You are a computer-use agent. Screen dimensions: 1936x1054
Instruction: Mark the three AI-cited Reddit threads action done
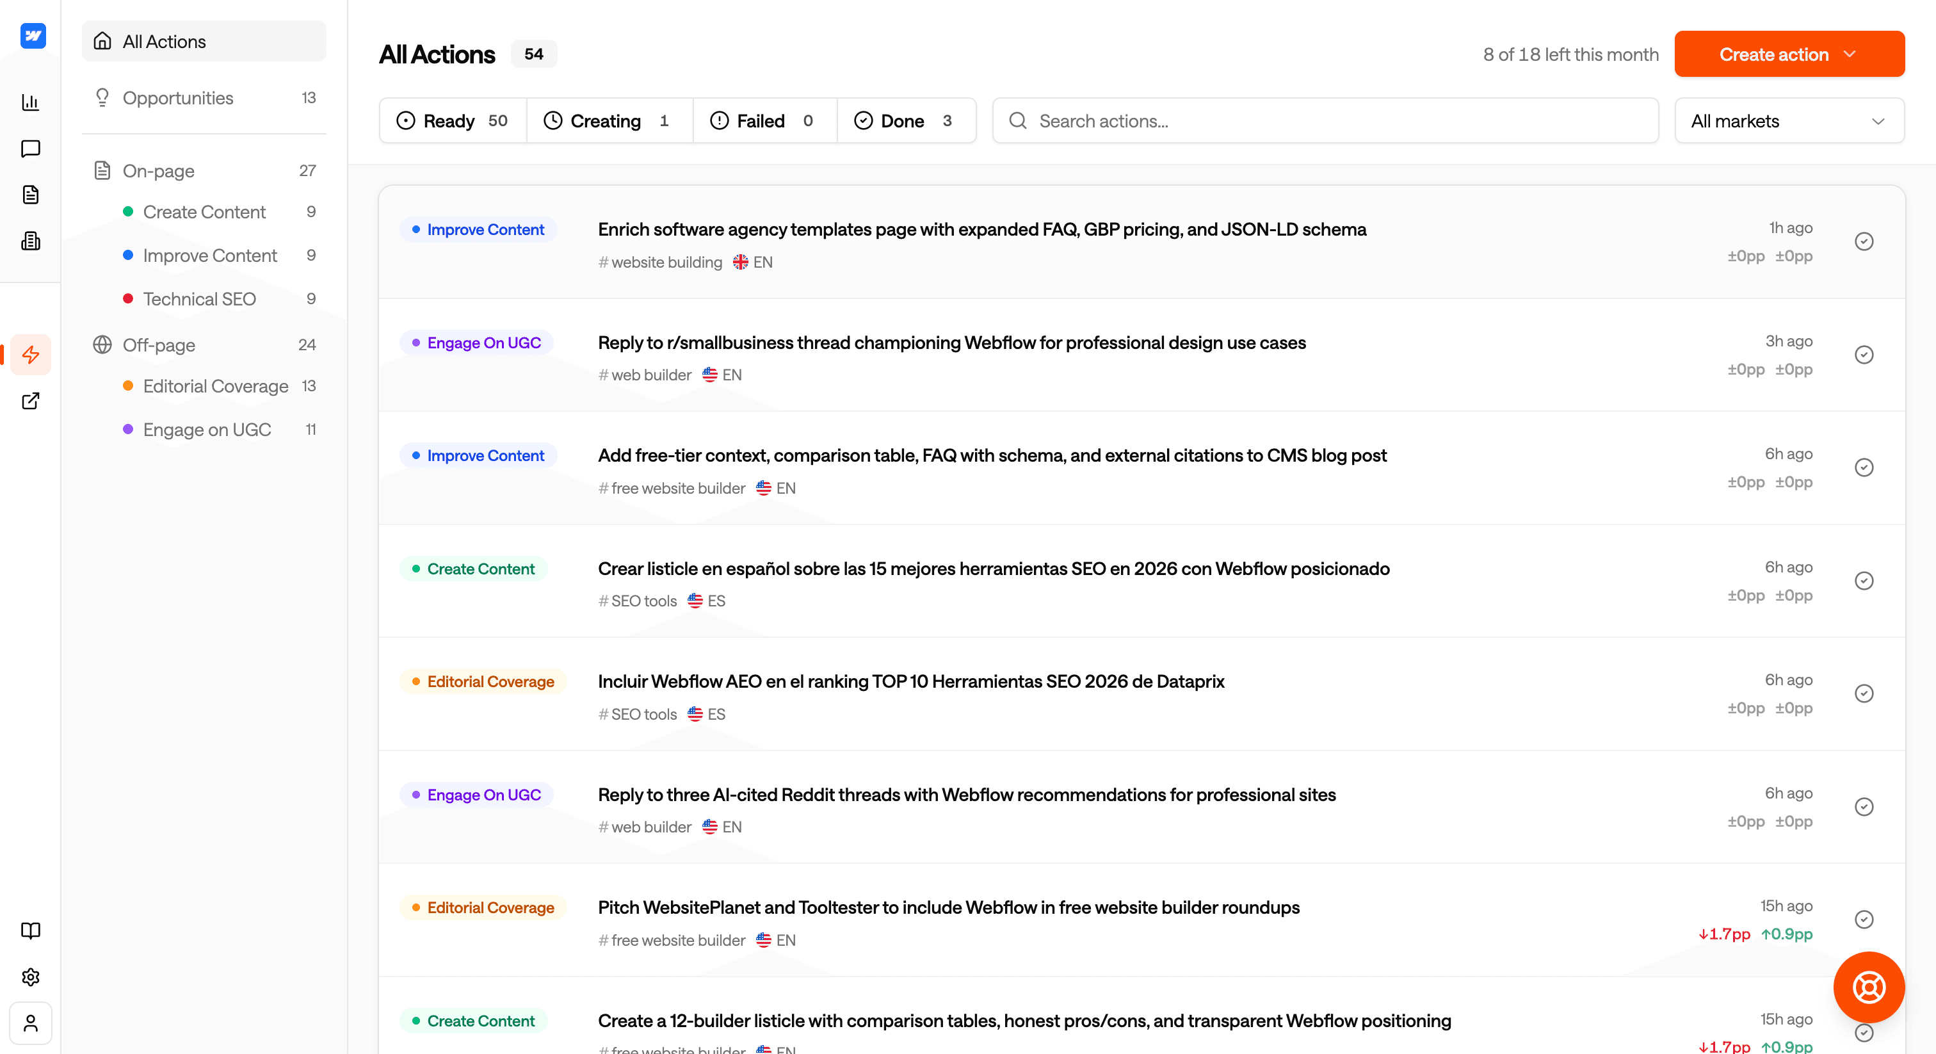[1864, 807]
